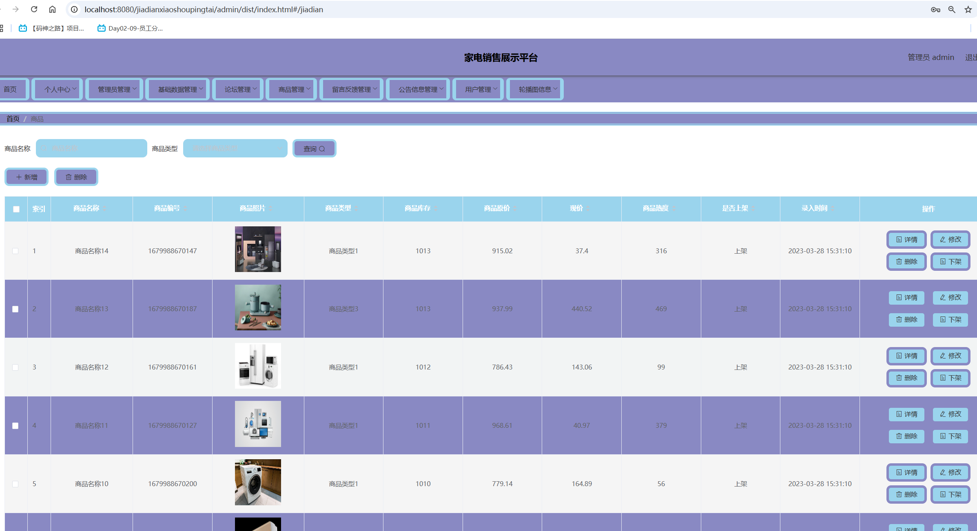This screenshot has height=531, width=977.
Task: Open the 【码神之路】项目 bookmark
Action: (x=51, y=28)
